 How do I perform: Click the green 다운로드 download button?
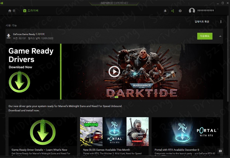[205, 36]
